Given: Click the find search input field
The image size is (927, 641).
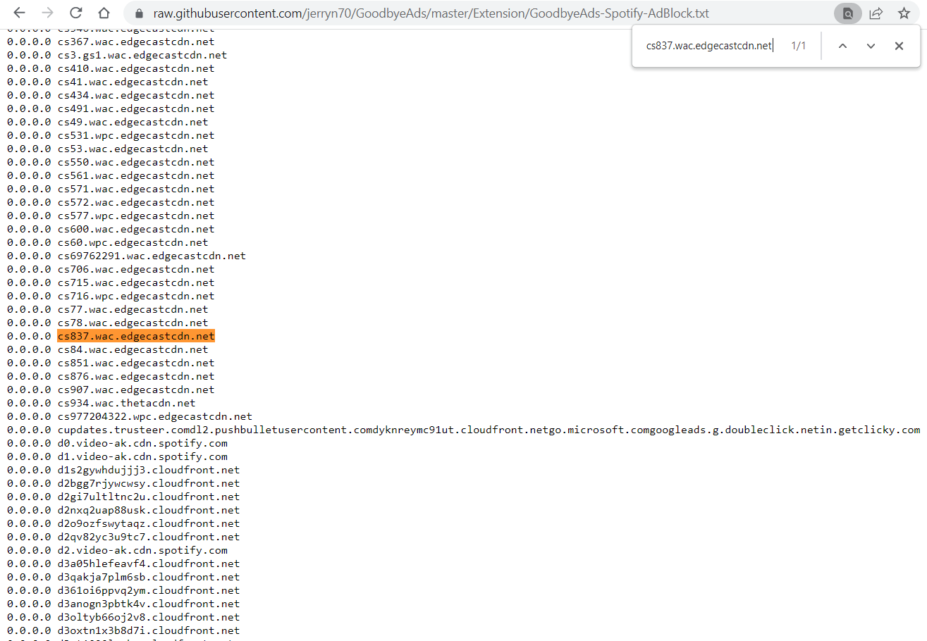Looking at the screenshot, I should tap(705, 45).
